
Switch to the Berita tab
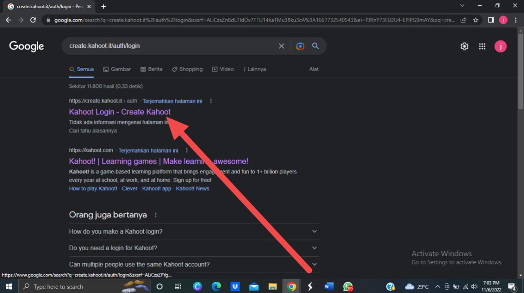coord(151,69)
